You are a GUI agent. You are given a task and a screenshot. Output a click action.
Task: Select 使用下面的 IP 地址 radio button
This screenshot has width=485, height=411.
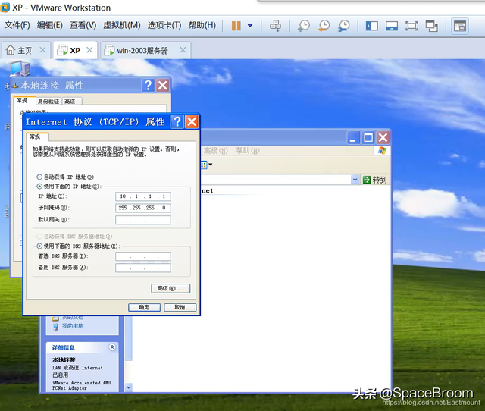coord(39,187)
